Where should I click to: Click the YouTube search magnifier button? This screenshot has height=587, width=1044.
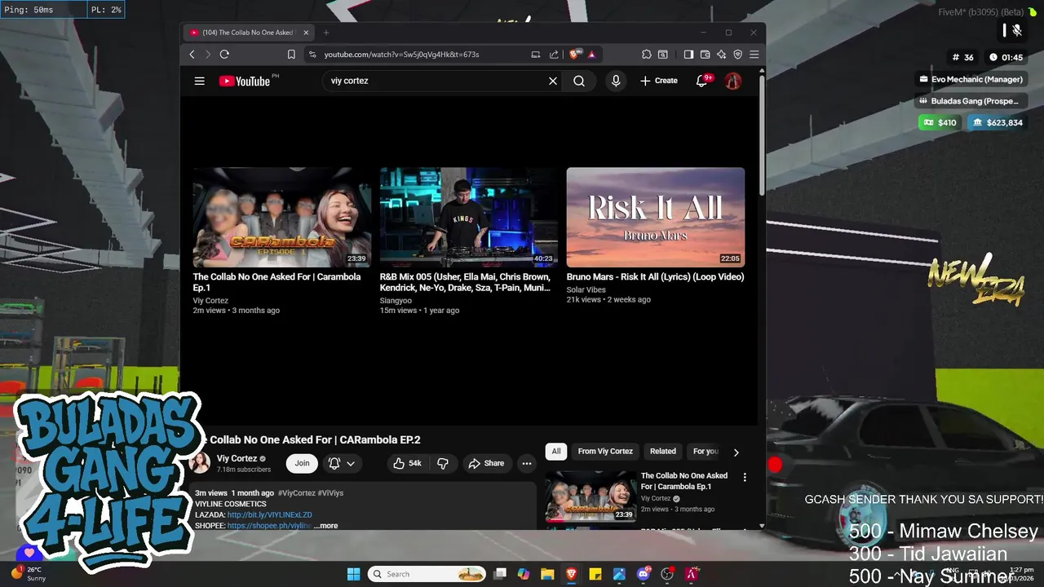[x=579, y=81]
